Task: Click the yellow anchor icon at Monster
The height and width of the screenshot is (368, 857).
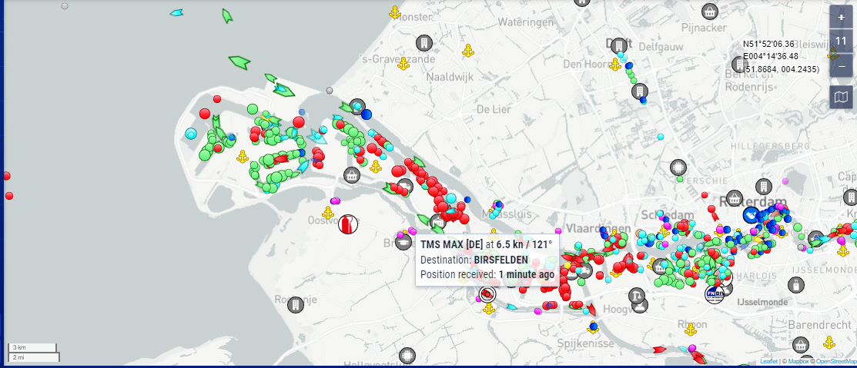Action: (394, 13)
